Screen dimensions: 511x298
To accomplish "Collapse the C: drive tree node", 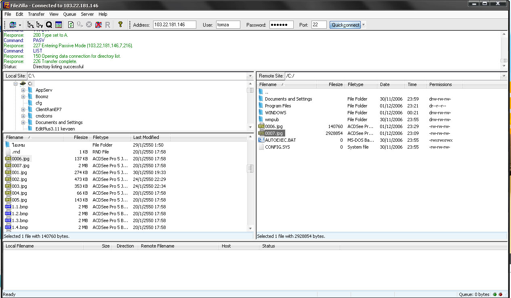I will click(x=16, y=84).
